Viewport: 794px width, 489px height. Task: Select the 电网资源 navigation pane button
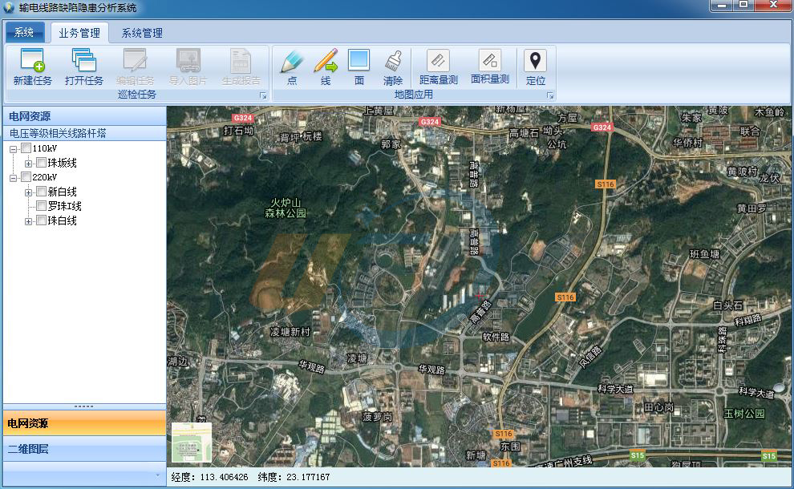tap(83, 423)
